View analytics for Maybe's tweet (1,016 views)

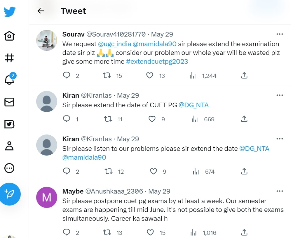pyautogui.click(x=193, y=233)
